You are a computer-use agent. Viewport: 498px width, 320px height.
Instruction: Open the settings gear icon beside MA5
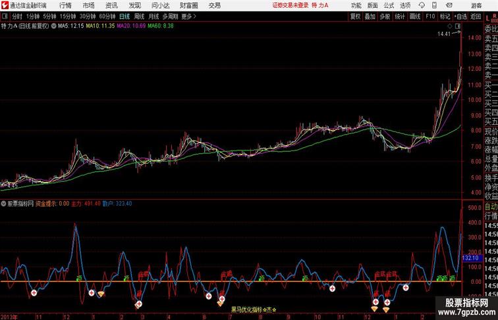[x=53, y=26]
